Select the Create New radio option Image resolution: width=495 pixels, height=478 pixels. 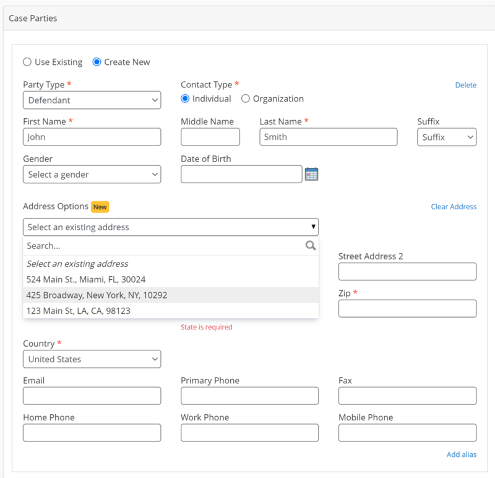coord(97,62)
